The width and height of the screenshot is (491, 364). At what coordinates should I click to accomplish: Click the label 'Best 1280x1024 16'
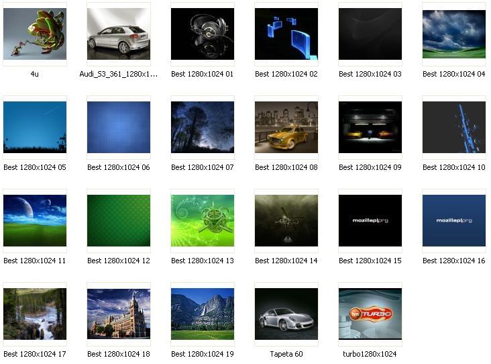point(454,261)
